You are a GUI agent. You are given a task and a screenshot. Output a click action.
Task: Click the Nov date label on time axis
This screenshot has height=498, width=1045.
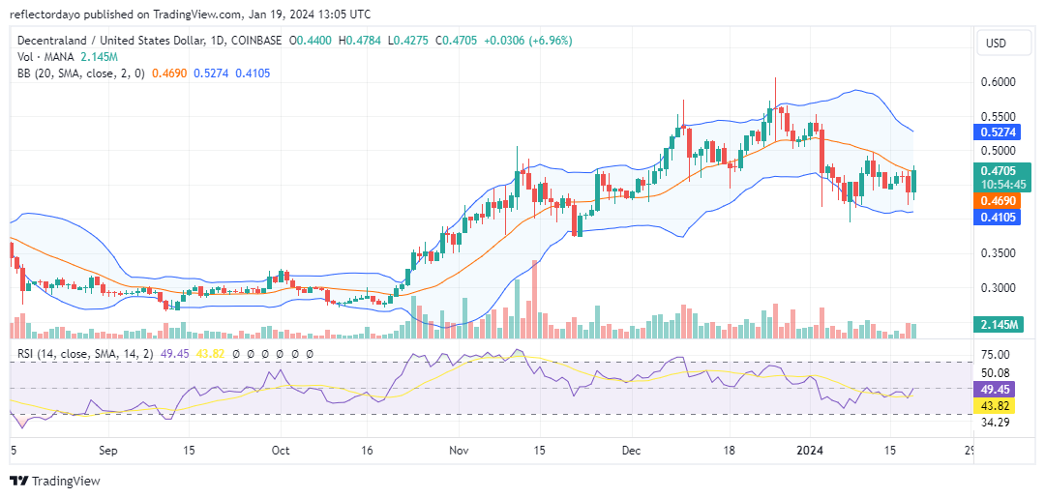(459, 451)
